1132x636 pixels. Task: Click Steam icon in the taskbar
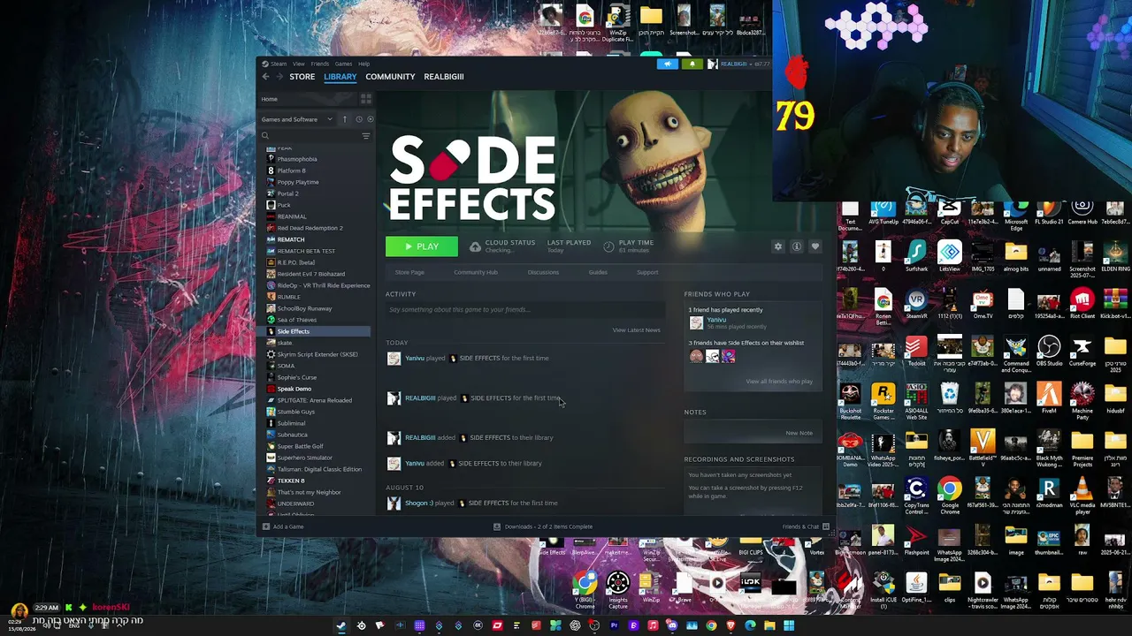(341, 626)
